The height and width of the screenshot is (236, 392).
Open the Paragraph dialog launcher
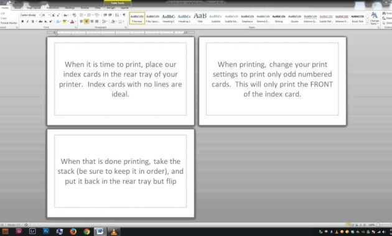126,27
